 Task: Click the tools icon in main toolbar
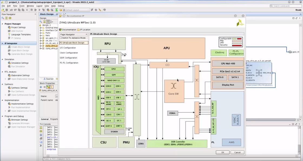click(x=52, y=10)
